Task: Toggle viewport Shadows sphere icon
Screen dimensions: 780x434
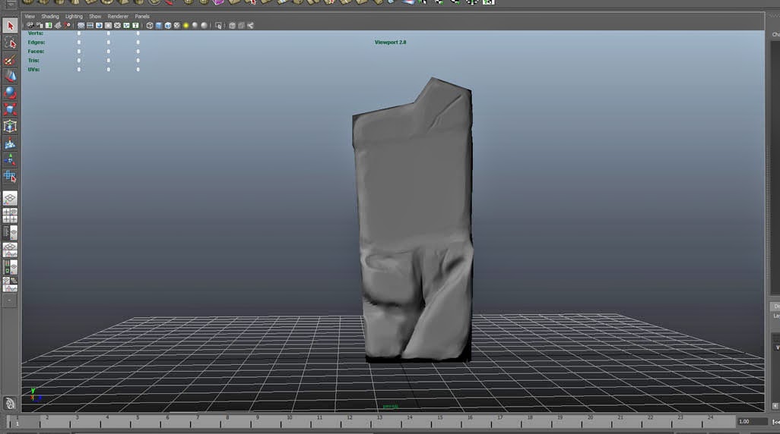Action: (195, 25)
